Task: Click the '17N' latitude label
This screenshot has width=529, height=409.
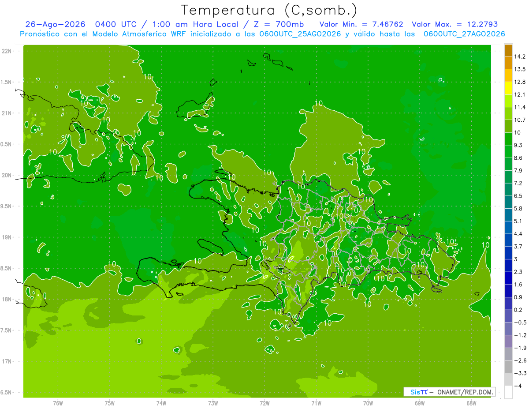Action: click(6, 361)
